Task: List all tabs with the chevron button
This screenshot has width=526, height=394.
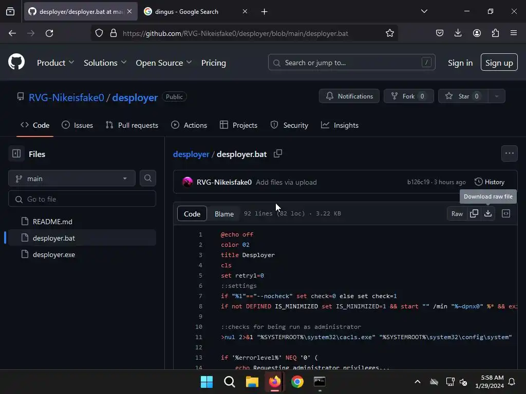Action: pos(424,11)
